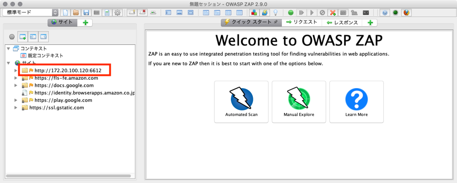This screenshot has width=457, height=183.
Task: Click the new context icon in Sites panel
Action: (22, 37)
